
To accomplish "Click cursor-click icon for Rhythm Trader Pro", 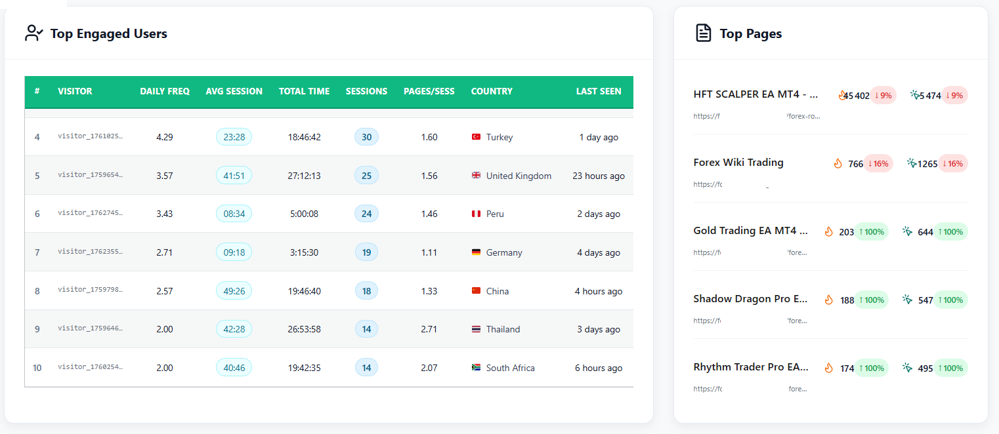I will [907, 368].
